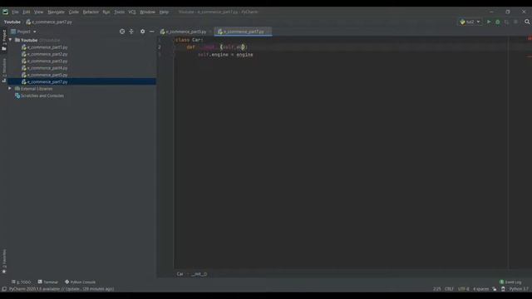Image resolution: width=532 pixels, height=299 pixels.
Task: Click the Run with Coverage icon
Action: (506, 22)
